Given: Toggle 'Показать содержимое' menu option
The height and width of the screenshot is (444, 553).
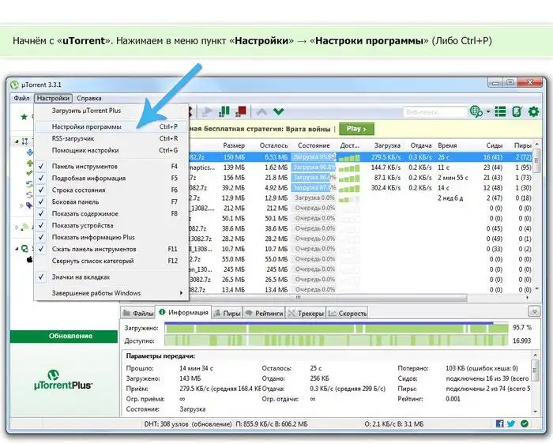Looking at the screenshot, I should [x=111, y=214].
